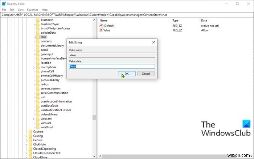Click the string icon beside Value entry
The image size is (254, 159).
coord(101,30)
